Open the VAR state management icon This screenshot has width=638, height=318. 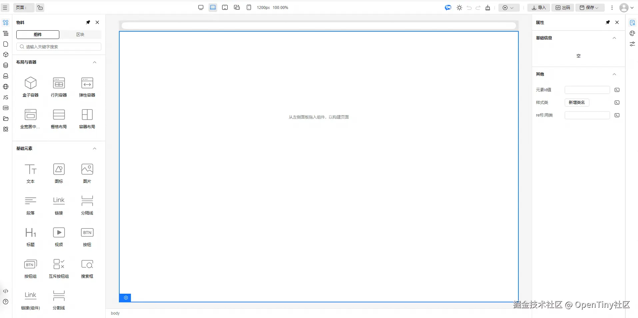(6, 108)
